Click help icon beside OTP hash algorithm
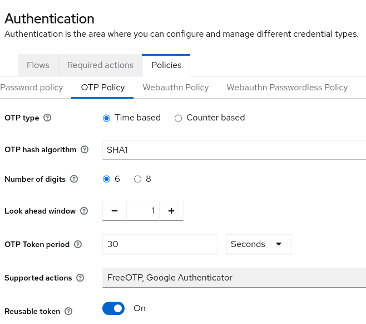366x324 pixels. [85, 149]
